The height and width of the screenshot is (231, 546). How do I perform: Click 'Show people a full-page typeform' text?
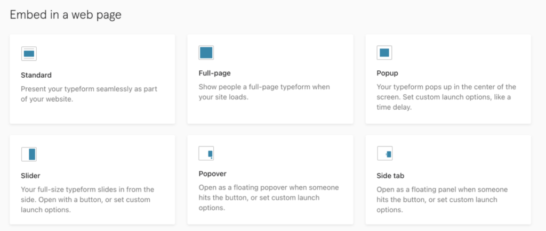pyautogui.click(x=264, y=92)
